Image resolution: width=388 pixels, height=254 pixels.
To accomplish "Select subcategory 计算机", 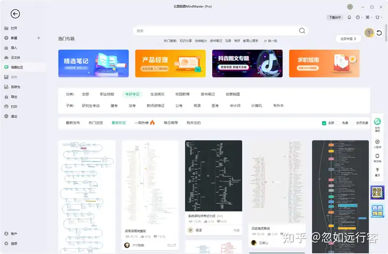I will 257,106.
